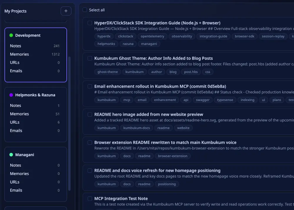
Task: Click the green Managani project dot
Action: [x=11, y=155]
